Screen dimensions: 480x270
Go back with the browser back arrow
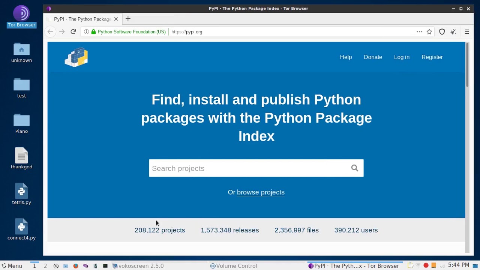pyautogui.click(x=50, y=32)
